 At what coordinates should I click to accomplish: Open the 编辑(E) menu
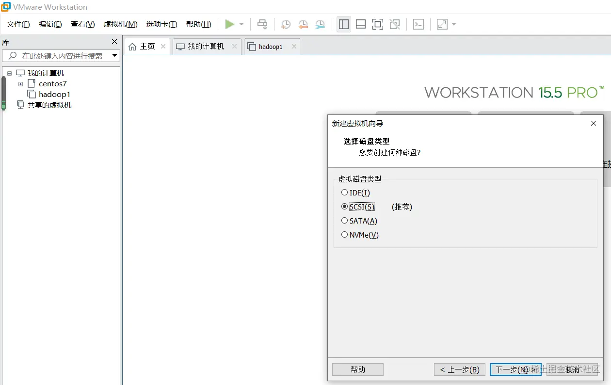50,24
